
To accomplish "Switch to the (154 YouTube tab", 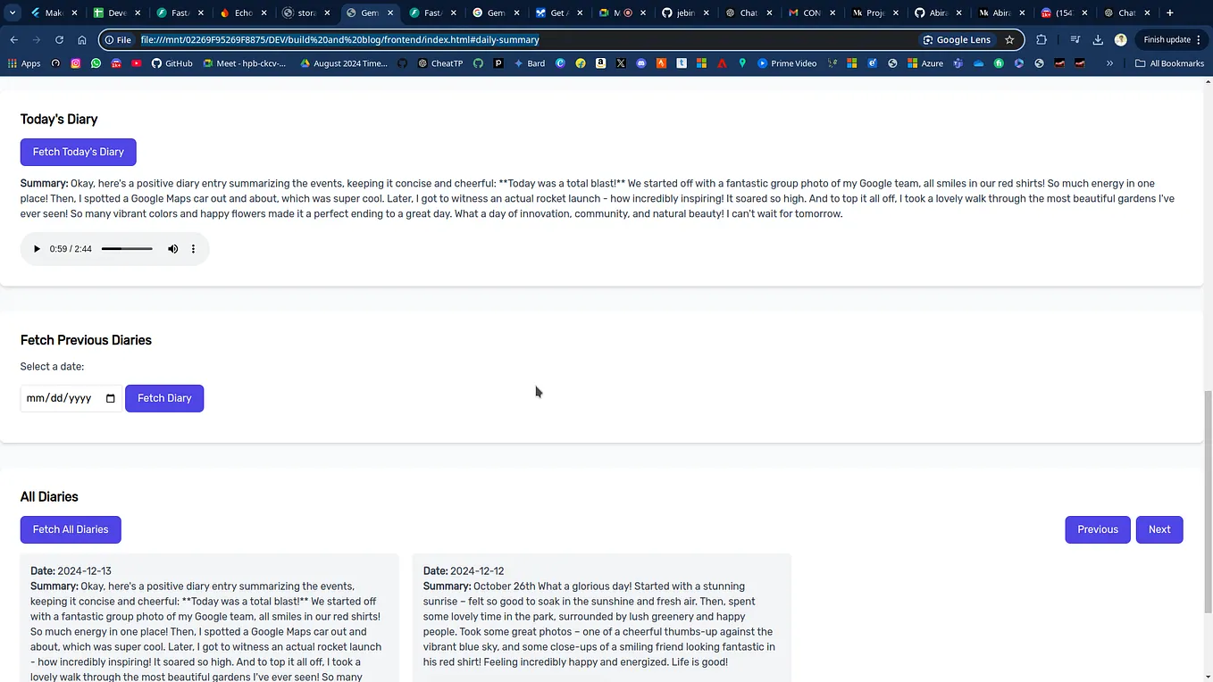I will coord(1065,13).
